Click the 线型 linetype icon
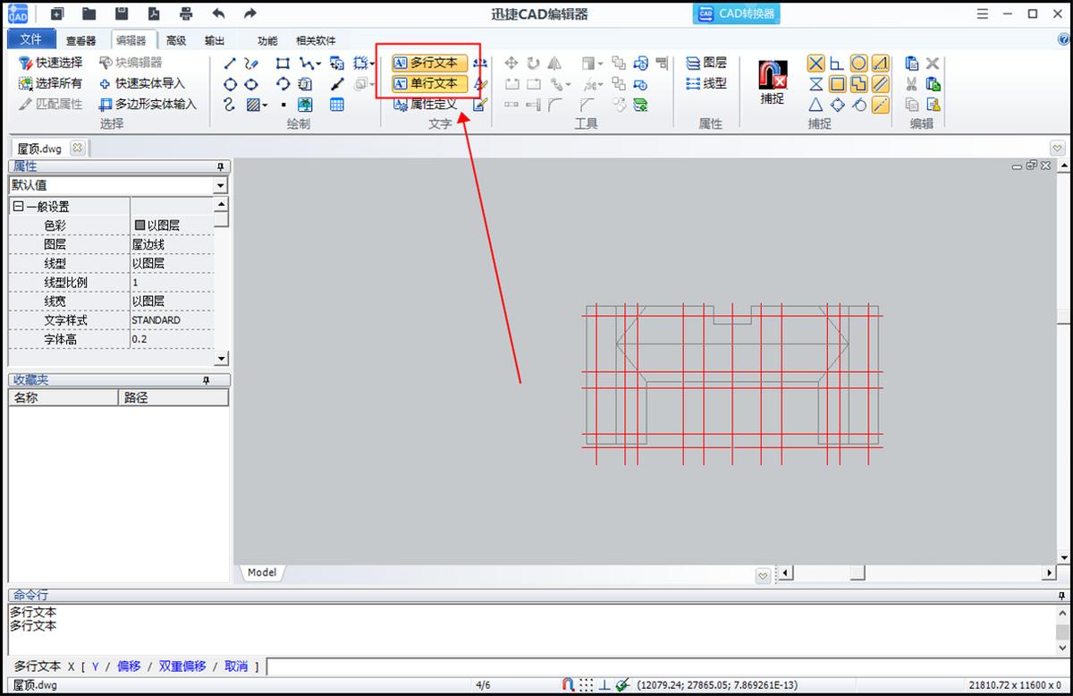This screenshot has height=696, width=1073. (706, 83)
